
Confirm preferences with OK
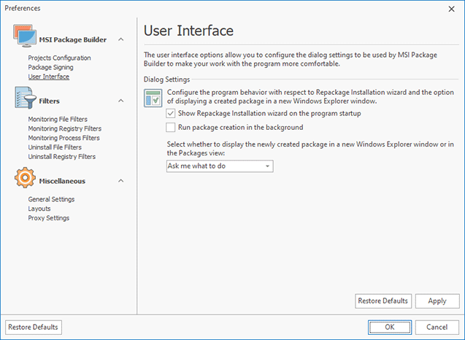[390, 328]
